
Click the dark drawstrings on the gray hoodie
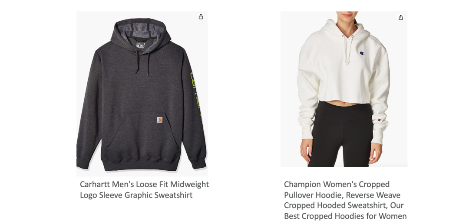click(143, 62)
